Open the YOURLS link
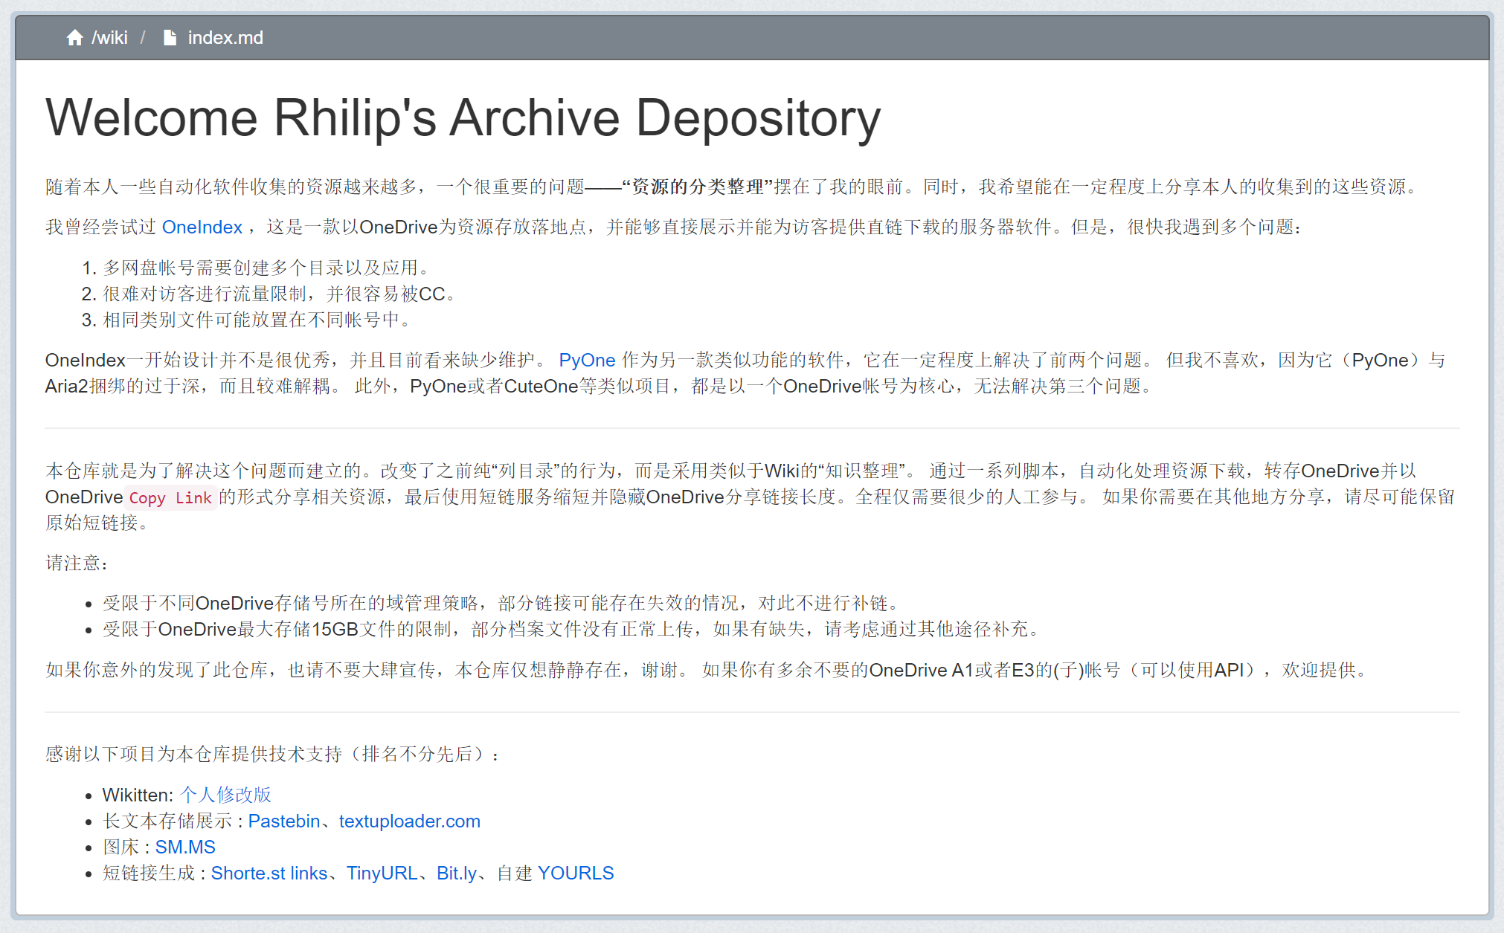Image resolution: width=1504 pixels, height=933 pixels. (576, 873)
